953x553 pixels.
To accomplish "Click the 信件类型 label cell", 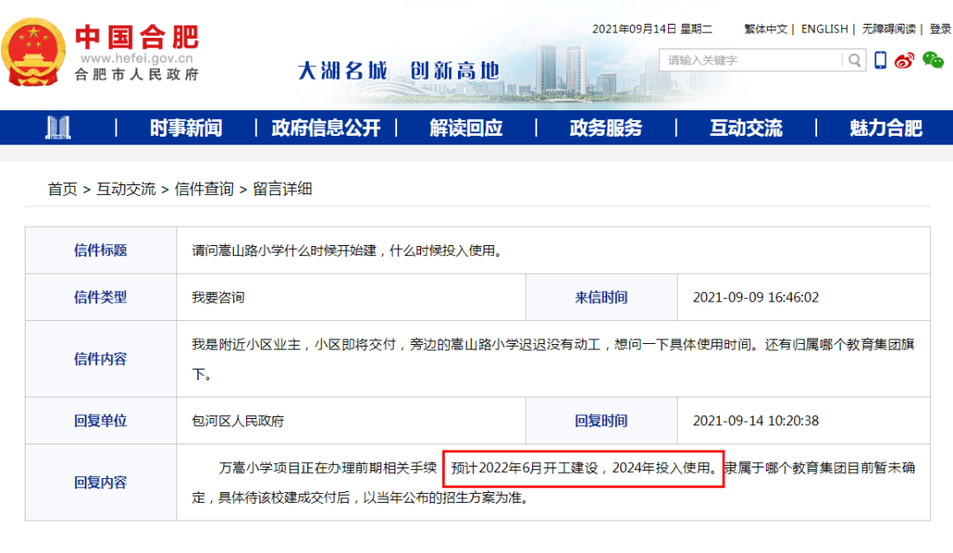I will point(101,297).
